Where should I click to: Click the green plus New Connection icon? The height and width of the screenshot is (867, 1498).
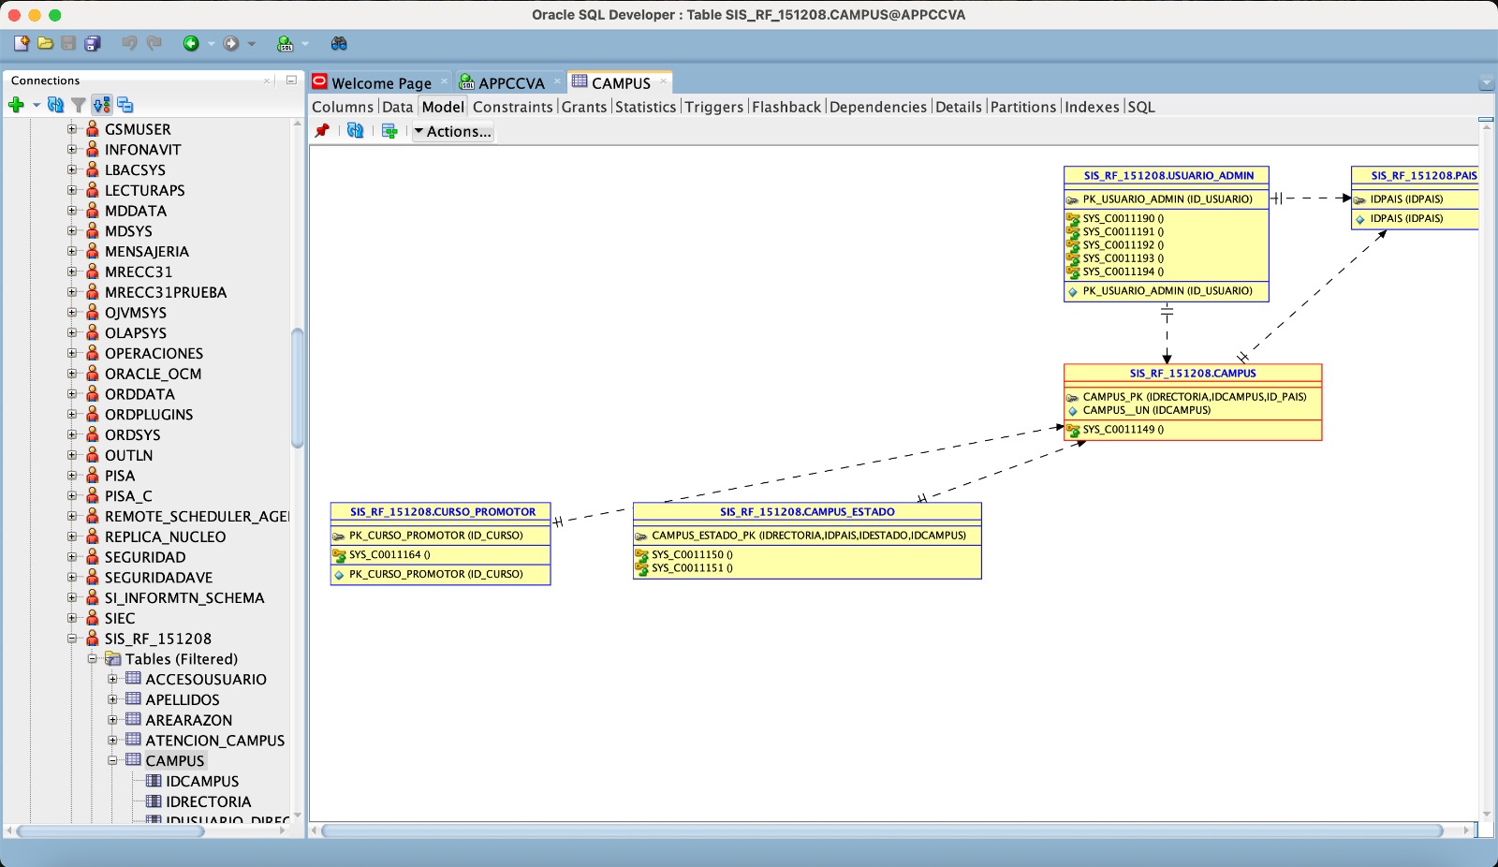click(x=16, y=105)
